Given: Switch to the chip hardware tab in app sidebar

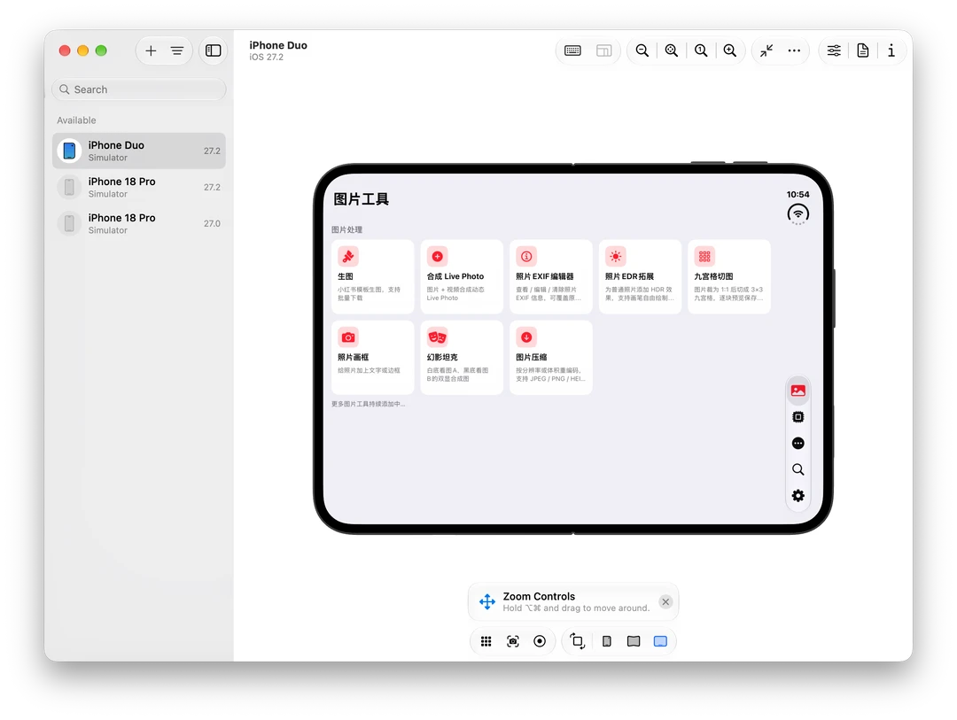Looking at the screenshot, I should [x=797, y=417].
